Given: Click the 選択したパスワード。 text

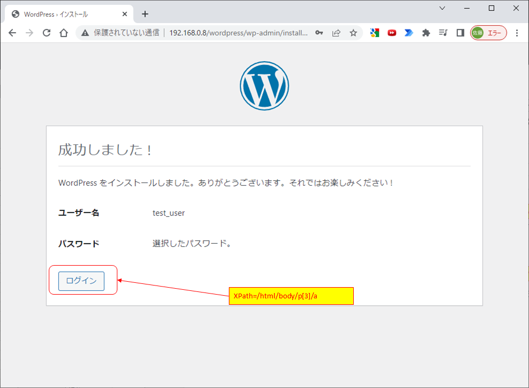Looking at the screenshot, I should (x=192, y=244).
